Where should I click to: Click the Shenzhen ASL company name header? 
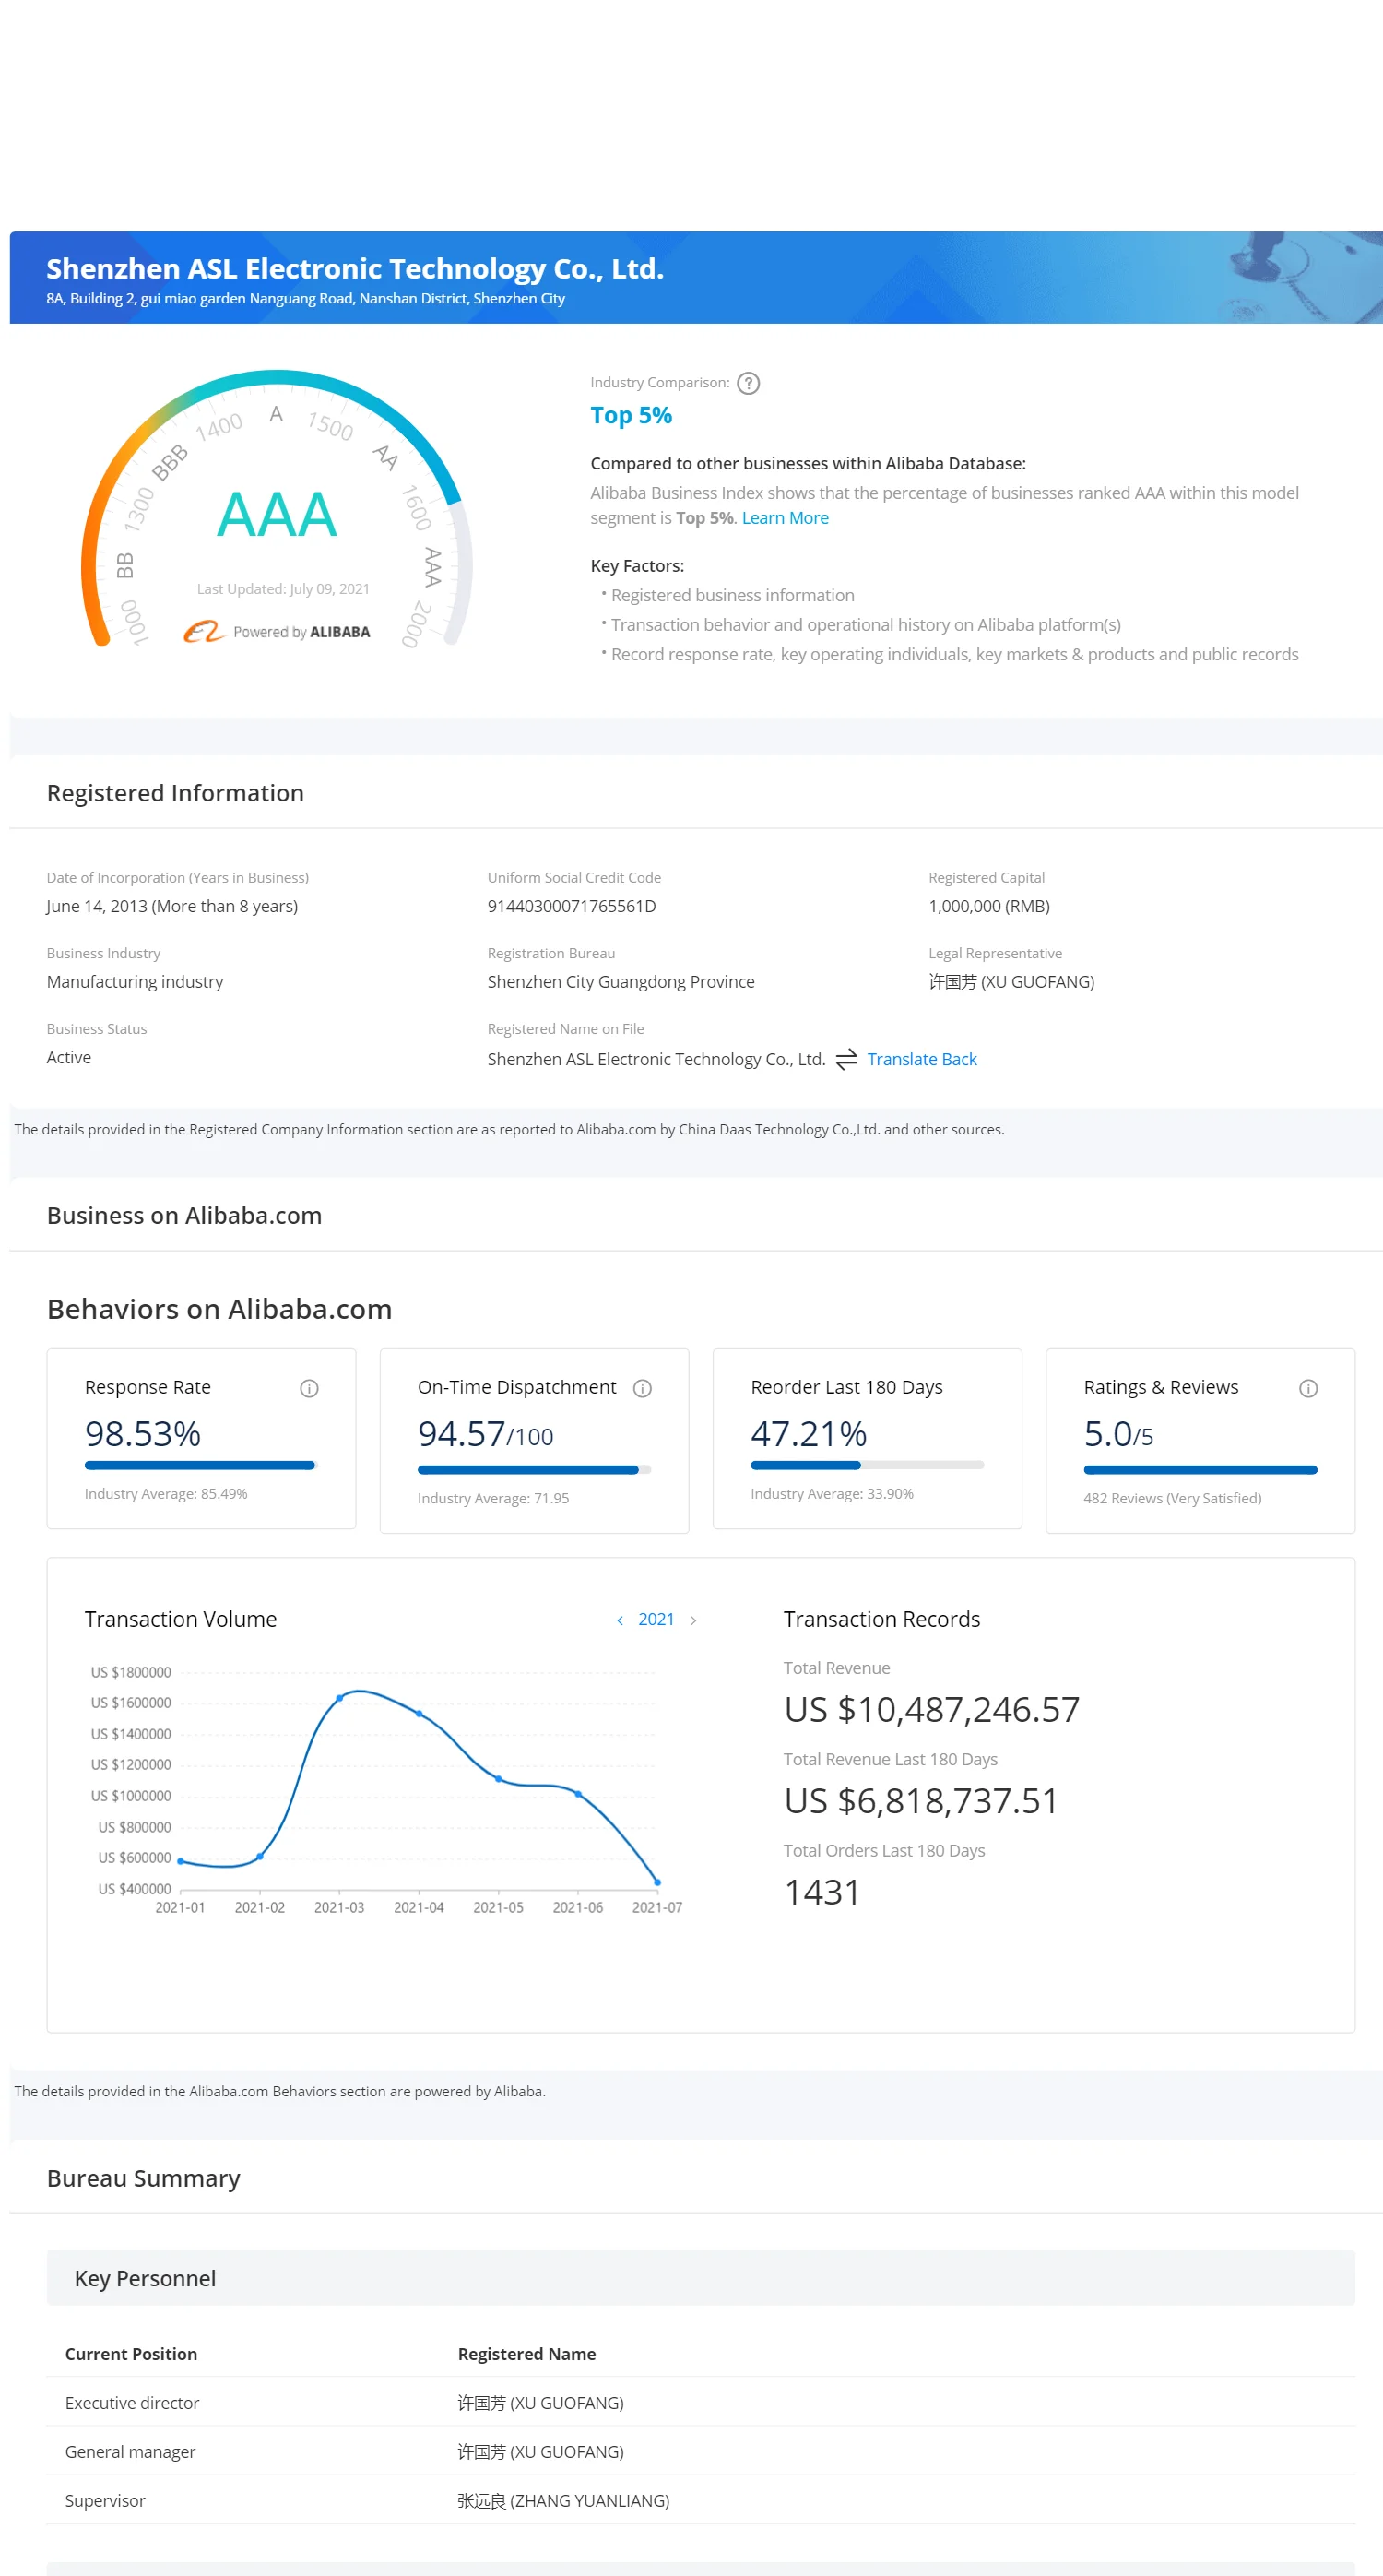(355, 268)
